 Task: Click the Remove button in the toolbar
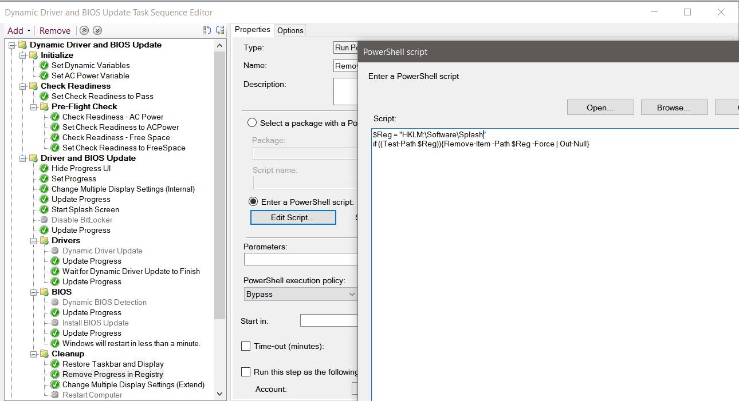(55, 31)
